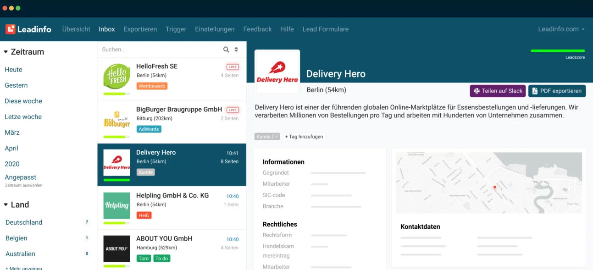Open Einstellungen from the navigation bar
The width and height of the screenshot is (593, 270).
point(215,29)
